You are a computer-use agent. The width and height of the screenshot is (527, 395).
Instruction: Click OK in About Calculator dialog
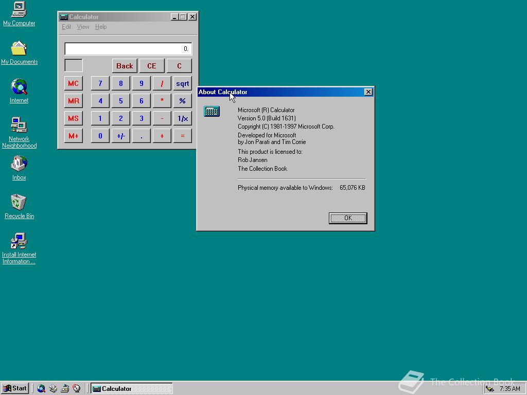(x=348, y=218)
